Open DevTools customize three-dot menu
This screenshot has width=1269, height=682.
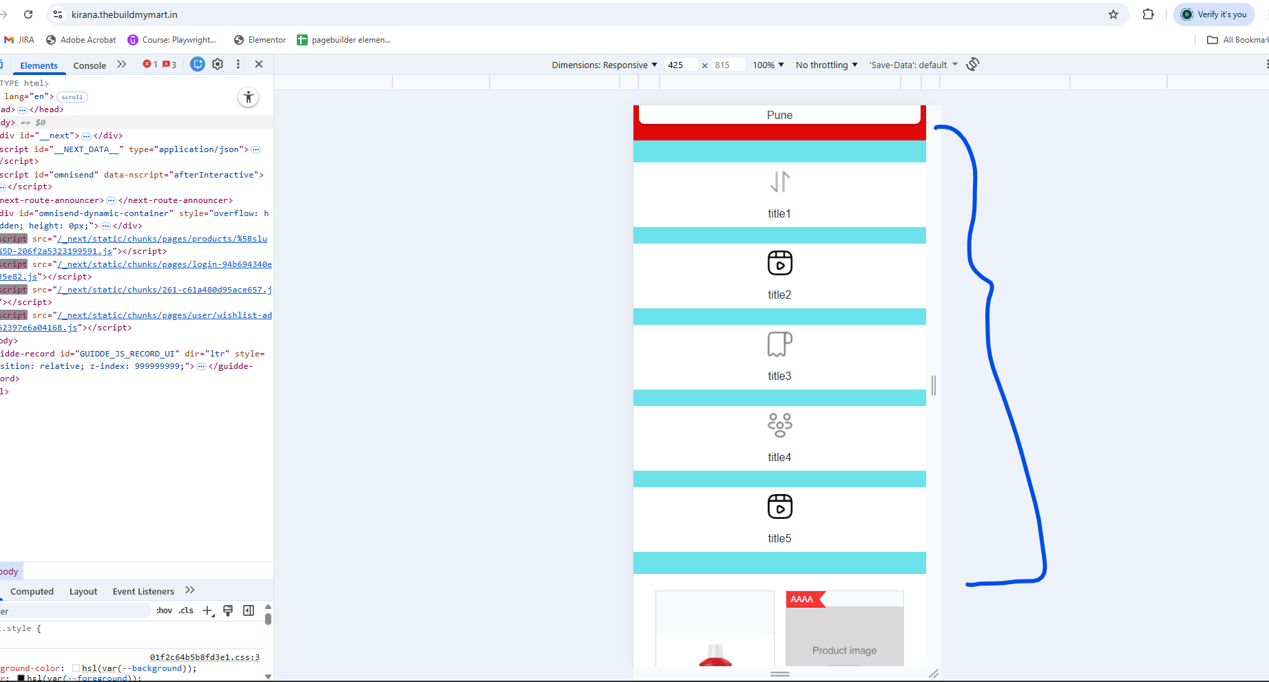point(238,64)
